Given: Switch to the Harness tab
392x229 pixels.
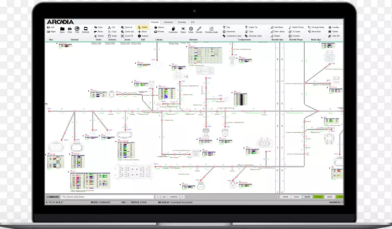Looking at the screenshot, I should point(155,22).
